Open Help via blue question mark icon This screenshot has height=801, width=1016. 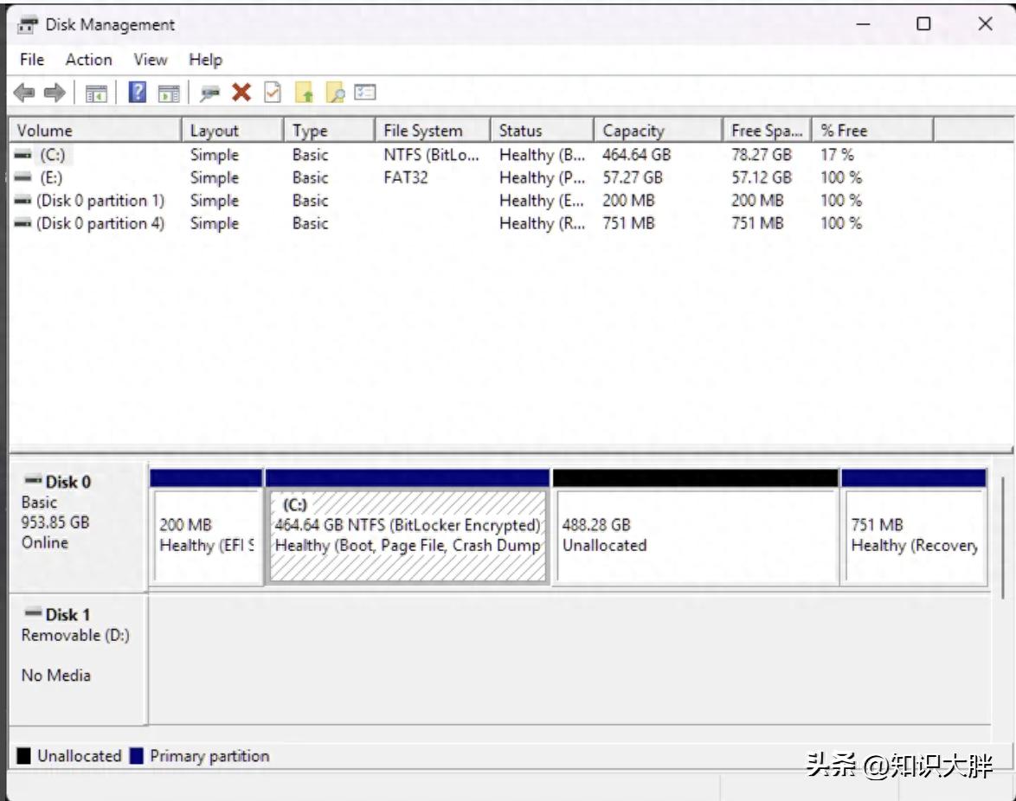point(138,93)
